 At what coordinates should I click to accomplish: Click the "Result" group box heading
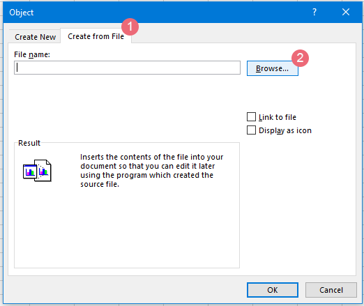tap(29, 143)
